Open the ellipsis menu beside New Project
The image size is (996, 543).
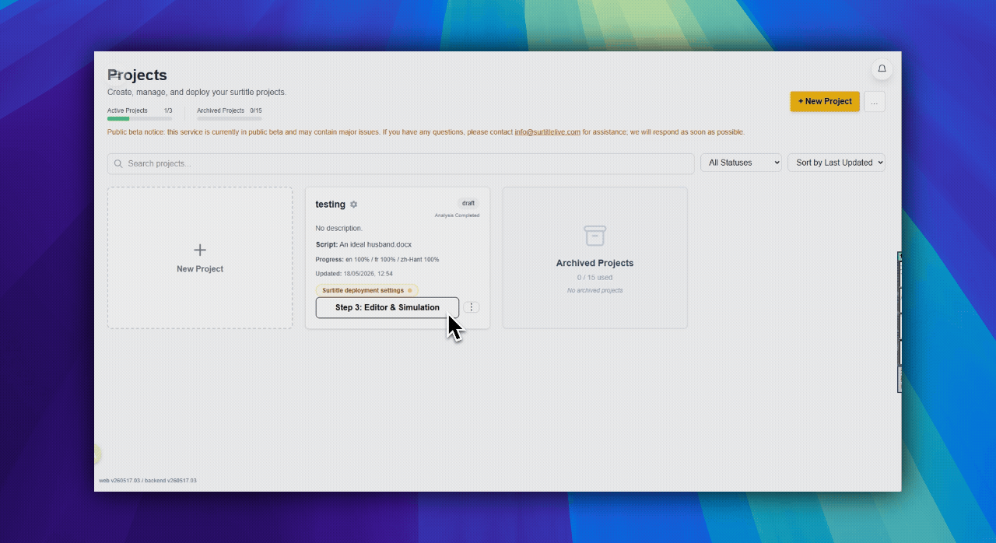pyautogui.click(x=875, y=101)
